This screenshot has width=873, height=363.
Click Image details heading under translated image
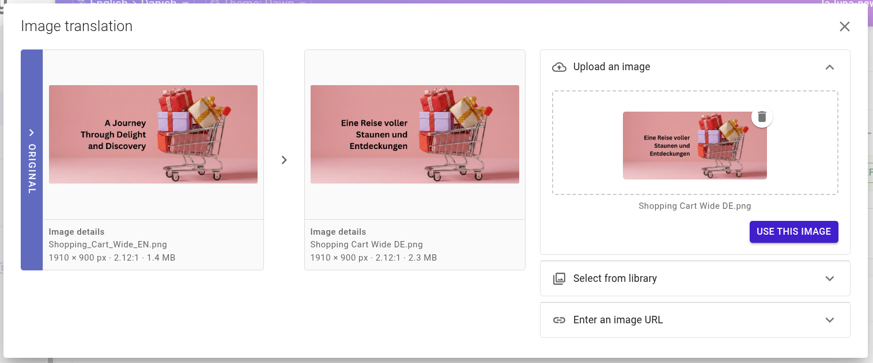click(x=338, y=232)
